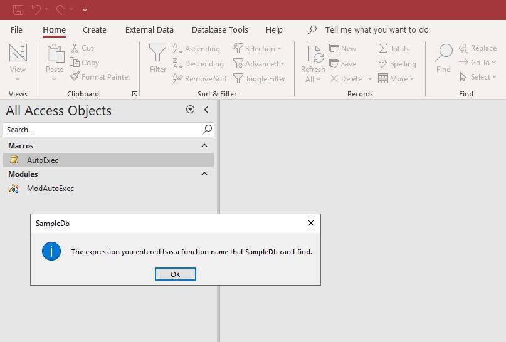
Task: Expand the Delete dropdown arrow
Action: pos(370,79)
